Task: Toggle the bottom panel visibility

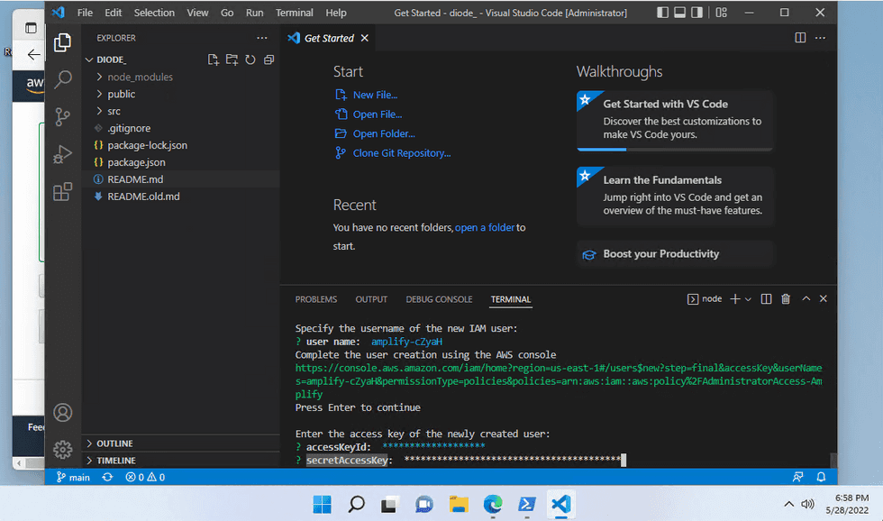Action: pyautogui.click(x=679, y=13)
